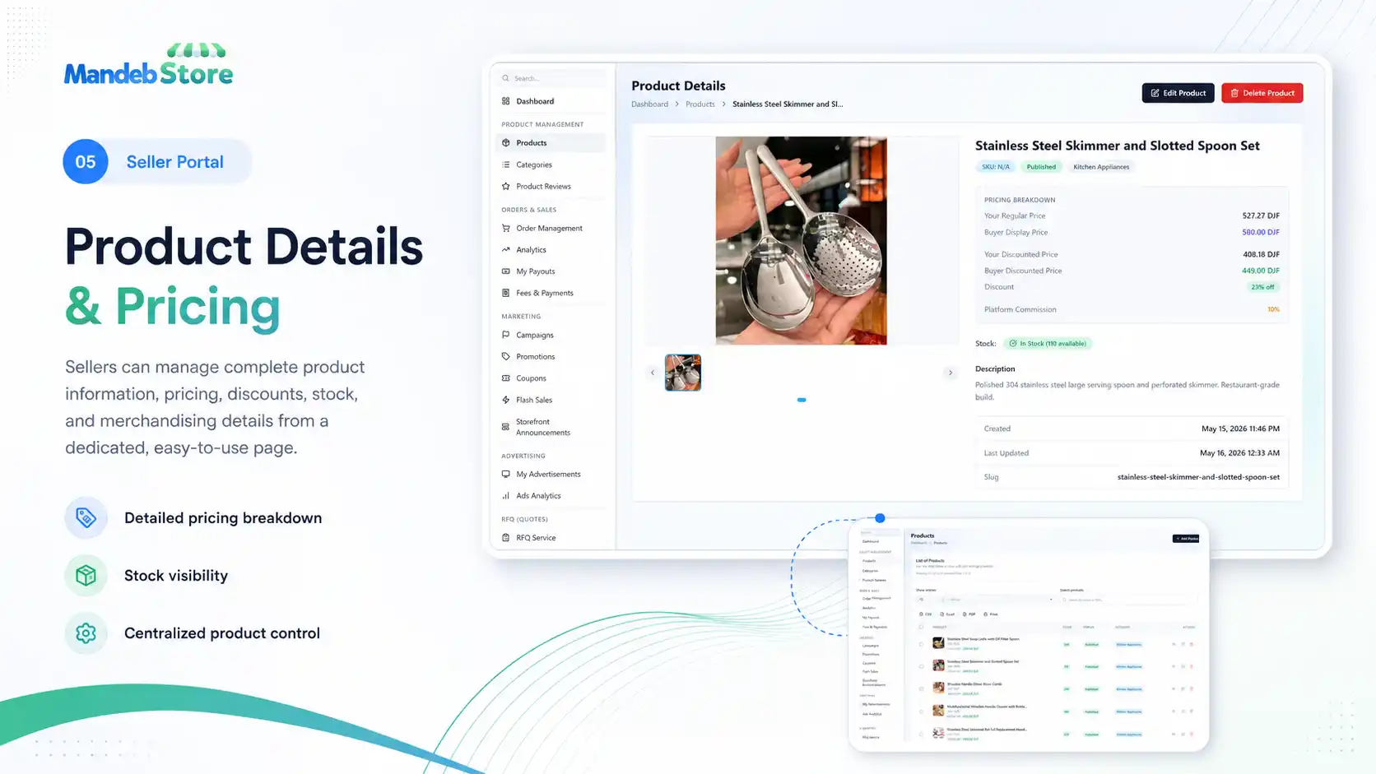Click the Kitchen Appliances category tag
The image size is (1376, 774).
[x=1101, y=167]
